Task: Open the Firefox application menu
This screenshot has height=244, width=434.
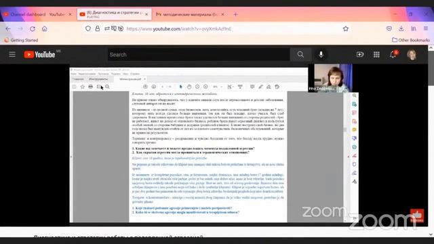Action: coord(426,28)
